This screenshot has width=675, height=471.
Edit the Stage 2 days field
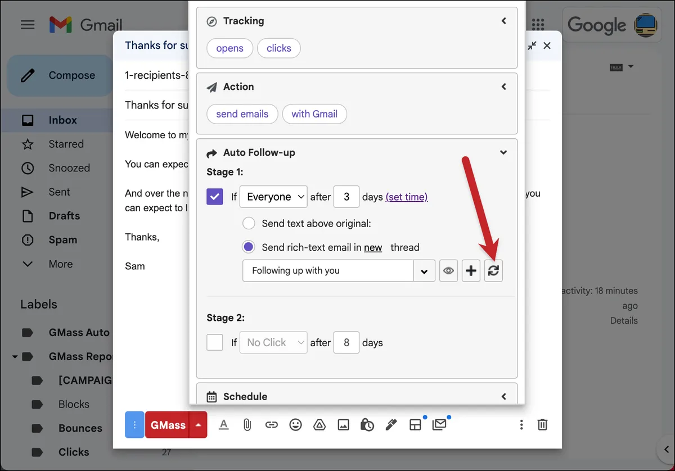click(x=346, y=342)
